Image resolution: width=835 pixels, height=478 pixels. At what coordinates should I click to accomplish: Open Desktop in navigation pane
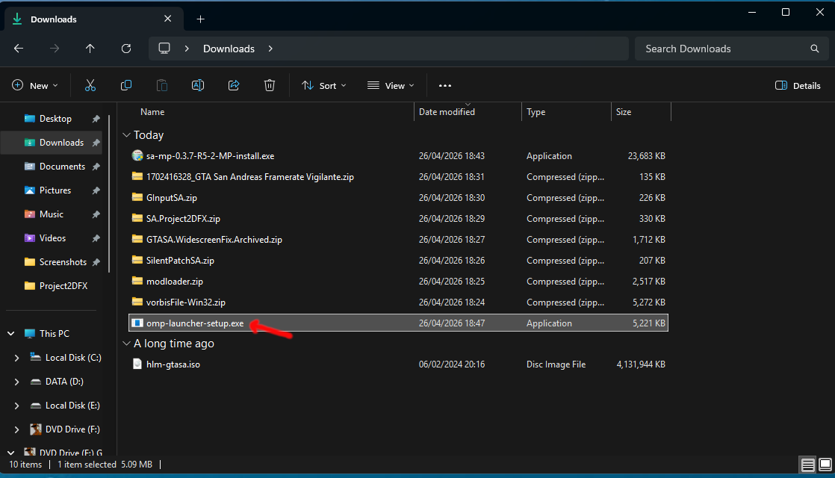coord(55,119)
